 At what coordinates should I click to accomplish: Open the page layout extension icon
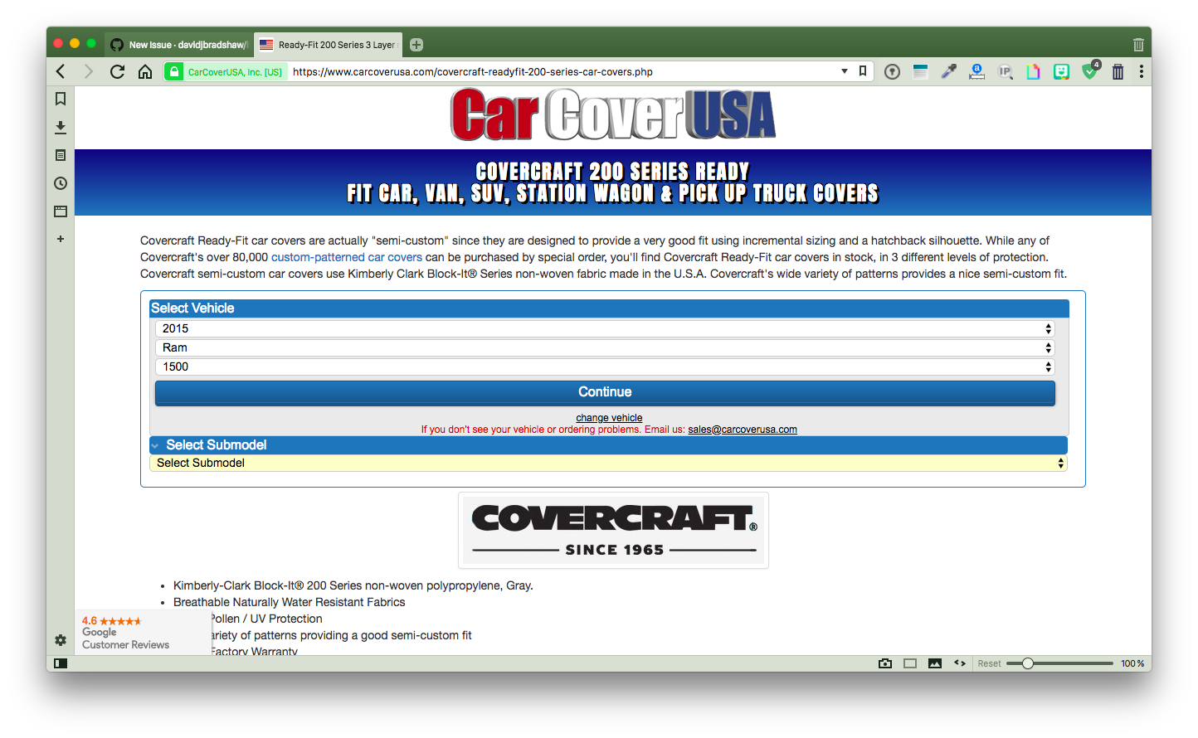point(920,72)
